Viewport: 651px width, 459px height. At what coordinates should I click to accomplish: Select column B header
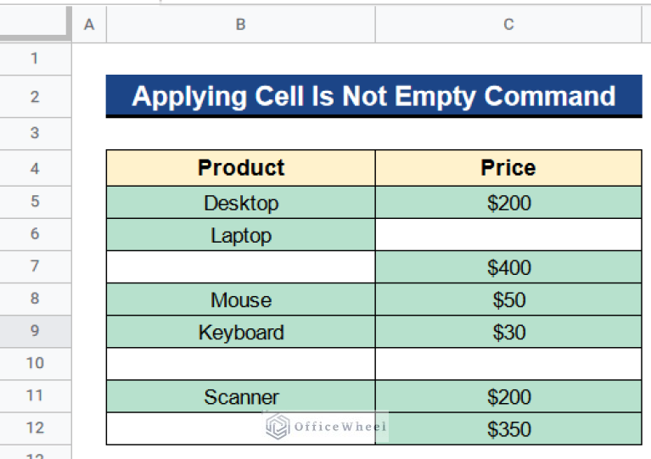tap(240, 25)
